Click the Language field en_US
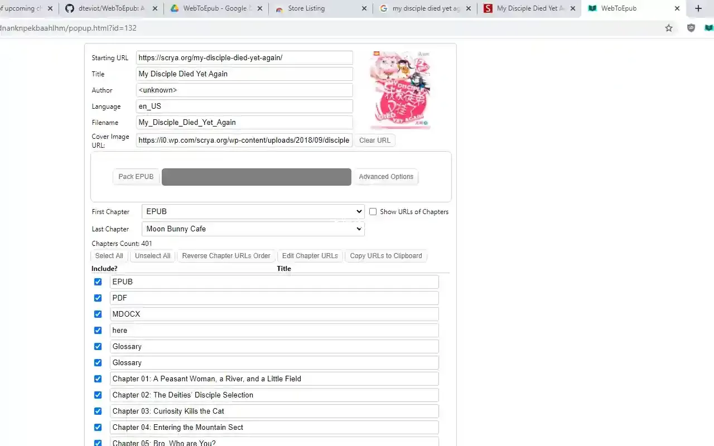 pos(244,106)
